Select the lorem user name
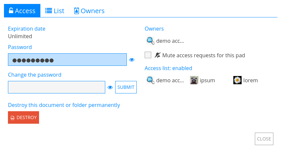This screenshot has height=153, width=281. coord(251,80)
